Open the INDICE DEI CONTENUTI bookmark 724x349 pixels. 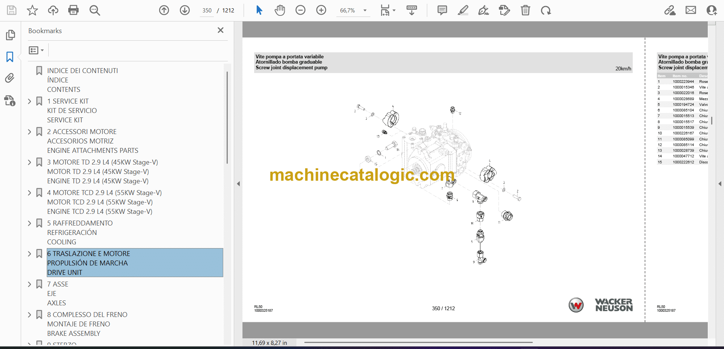tap(82, 71)
